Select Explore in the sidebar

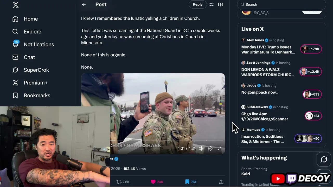(32, 32)
